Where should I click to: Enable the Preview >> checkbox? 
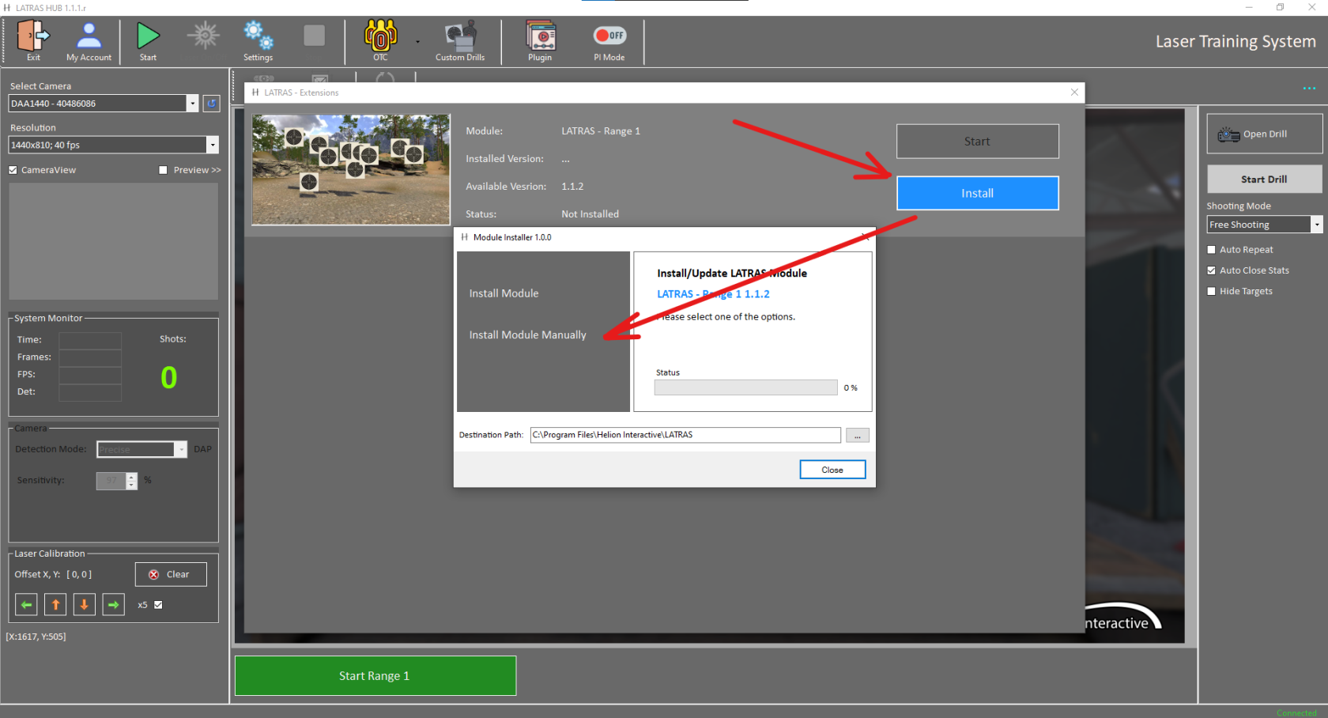pos(163,170)
